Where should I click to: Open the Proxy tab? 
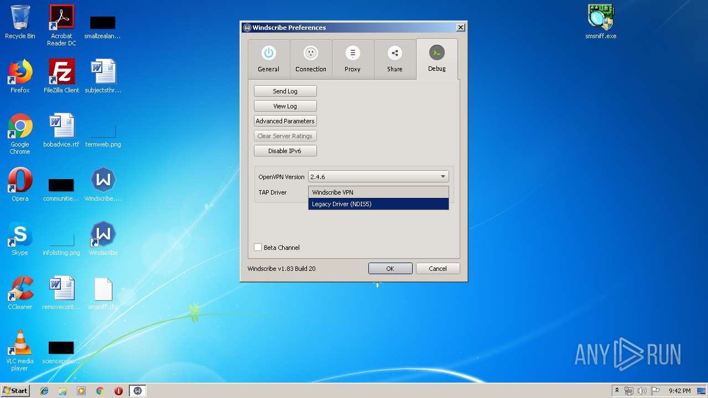(x=352, y=59)
